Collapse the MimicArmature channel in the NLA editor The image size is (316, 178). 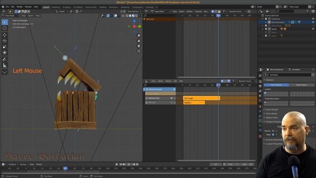(144, 89)
